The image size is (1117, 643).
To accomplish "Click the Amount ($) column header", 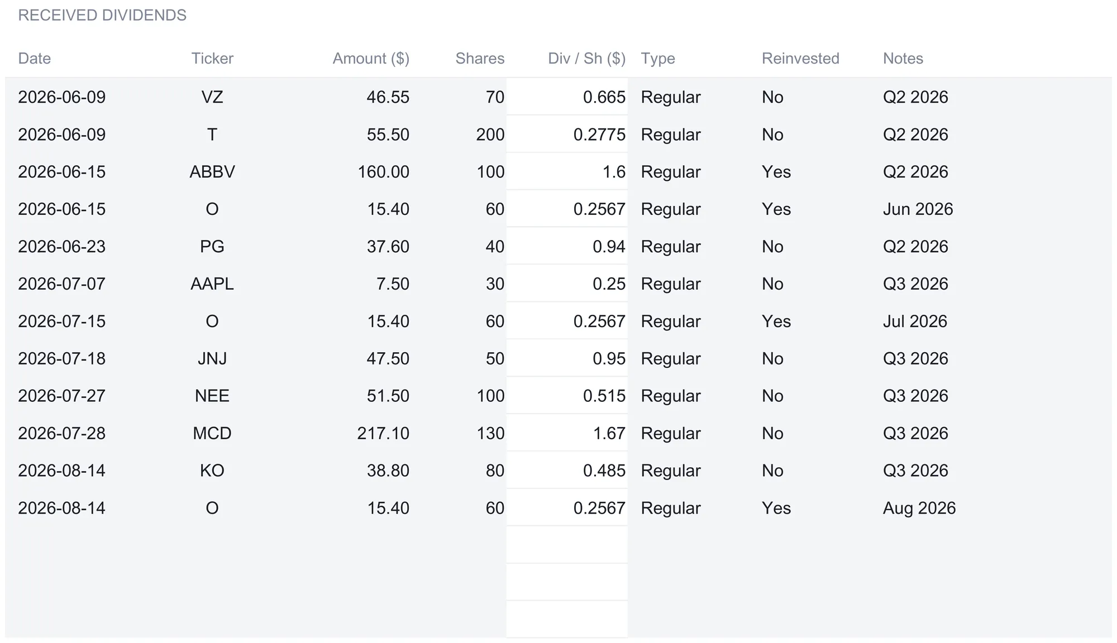I will (x=371, y=59).
